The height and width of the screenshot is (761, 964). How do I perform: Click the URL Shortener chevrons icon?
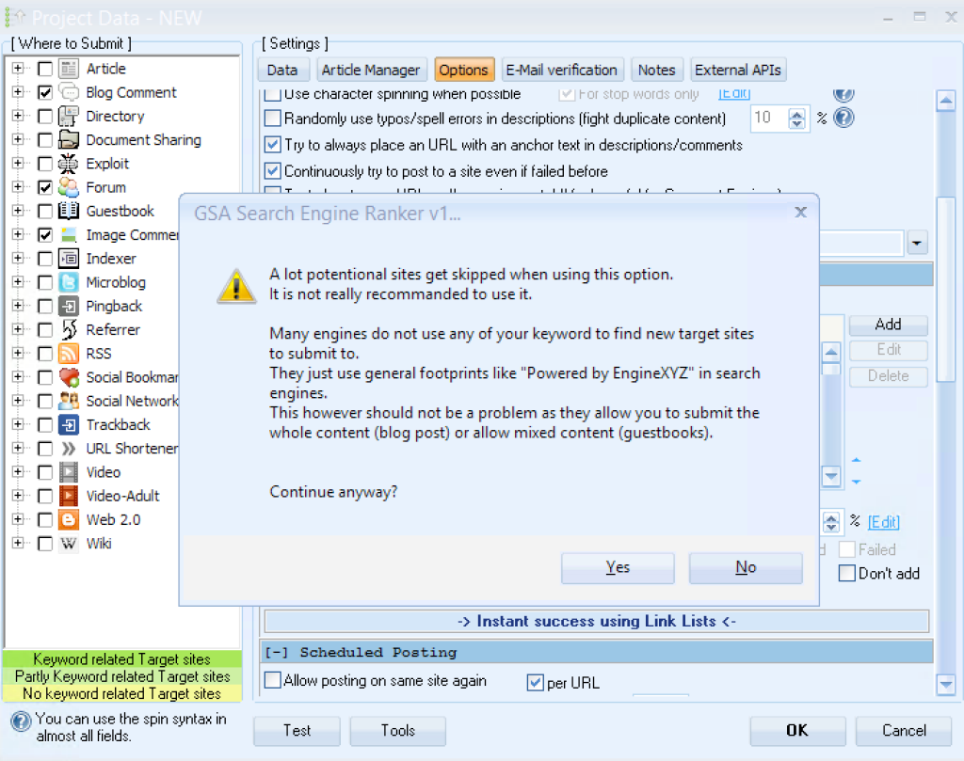(x=68, y=449)
